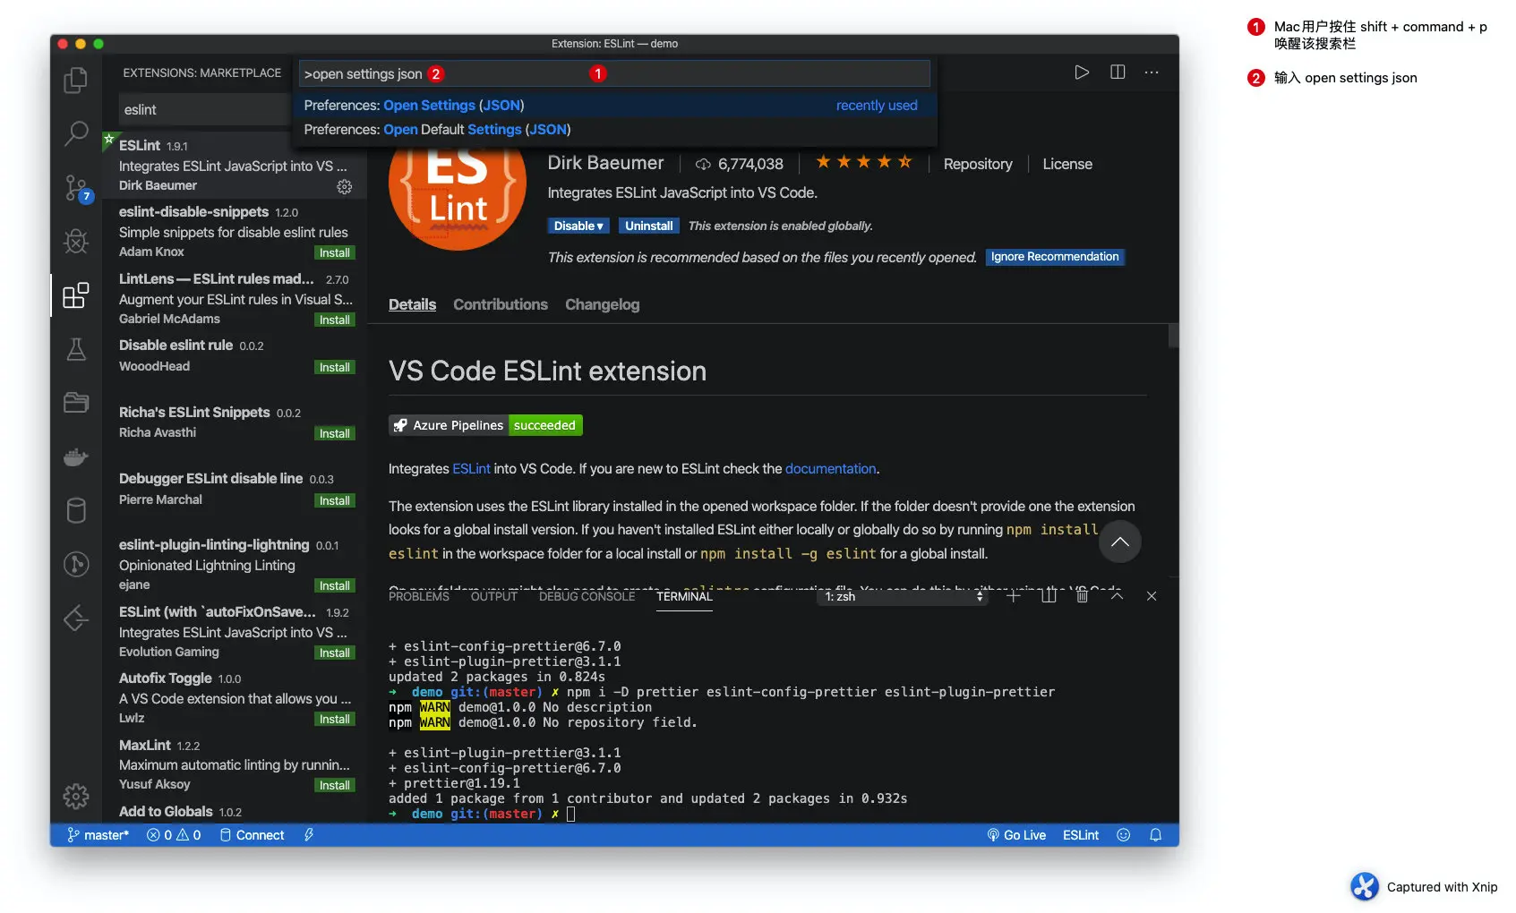
Task: Open the Explorer view in the activity bar
Action: (76, 81)
